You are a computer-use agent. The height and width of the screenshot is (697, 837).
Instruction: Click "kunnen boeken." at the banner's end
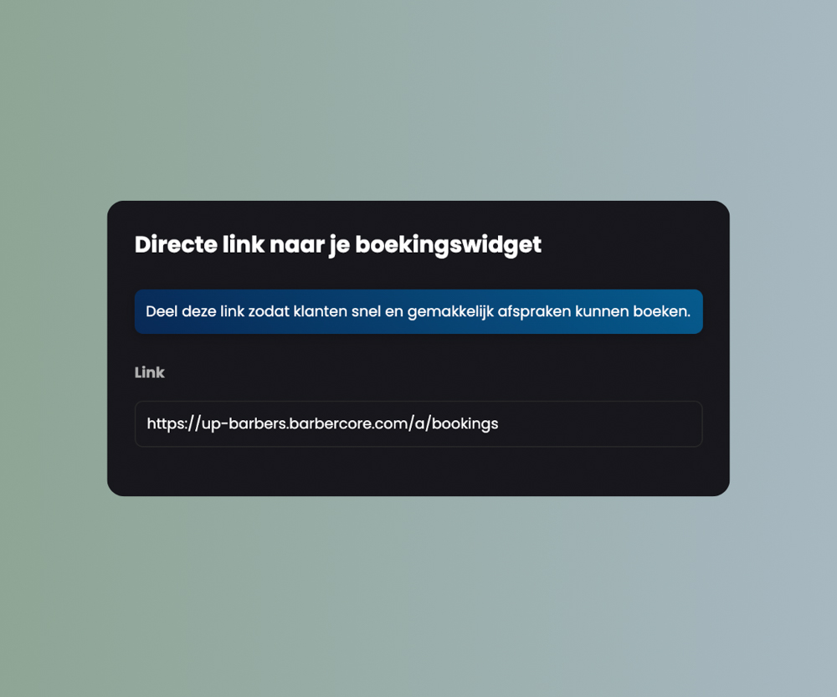point(633,311)
